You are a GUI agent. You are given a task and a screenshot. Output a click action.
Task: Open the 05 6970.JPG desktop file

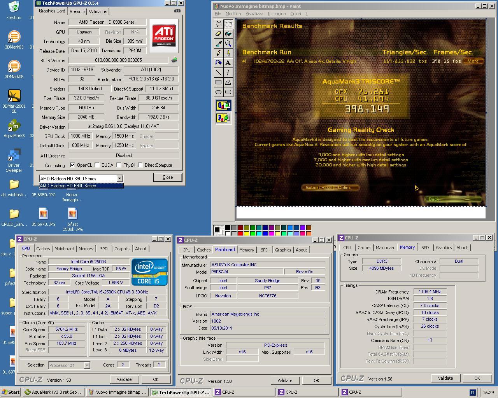coord(43,217)
